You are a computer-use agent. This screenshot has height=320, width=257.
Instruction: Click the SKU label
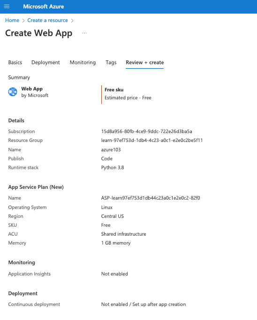tap(13, 225)
